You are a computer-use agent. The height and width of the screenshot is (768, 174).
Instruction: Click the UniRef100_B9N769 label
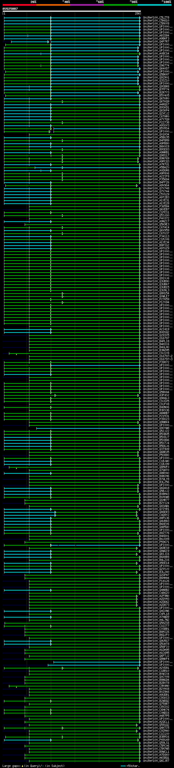[156, 158]
